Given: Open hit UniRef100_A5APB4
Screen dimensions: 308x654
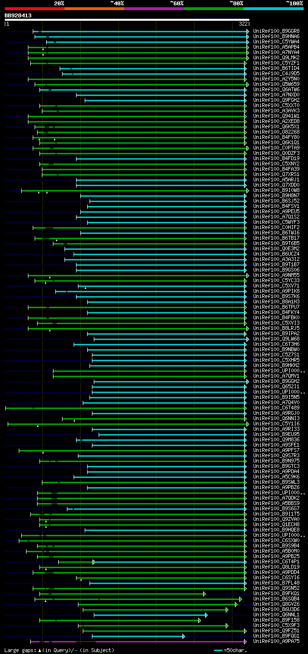Looking at the screenshot, I should [276, 47].
